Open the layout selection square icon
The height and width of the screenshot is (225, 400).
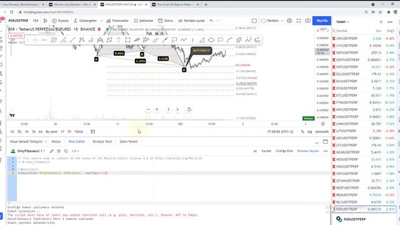[x=254, y=21]
